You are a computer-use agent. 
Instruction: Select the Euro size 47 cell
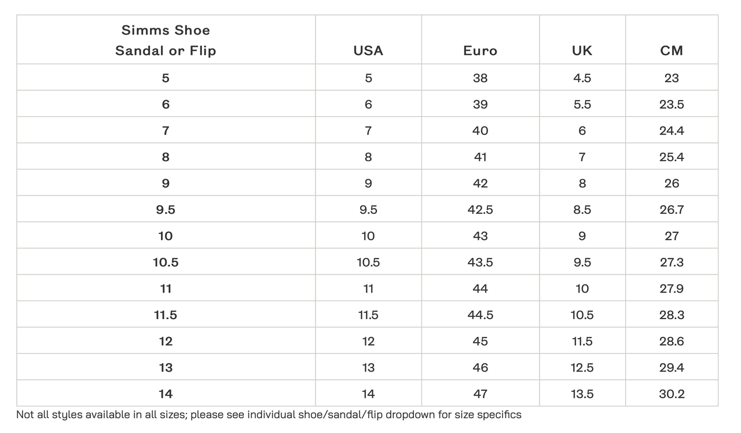[x=480, y=394]
